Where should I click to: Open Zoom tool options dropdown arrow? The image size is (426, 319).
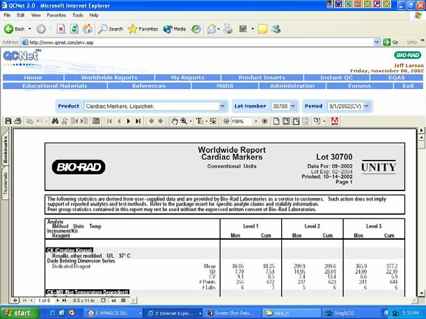tap(191, 121)
